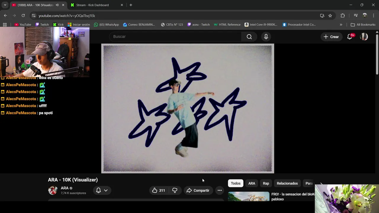Open the Chrome three-dot menu
Viewport: 379px width, 213px height.
click(374, 16)
